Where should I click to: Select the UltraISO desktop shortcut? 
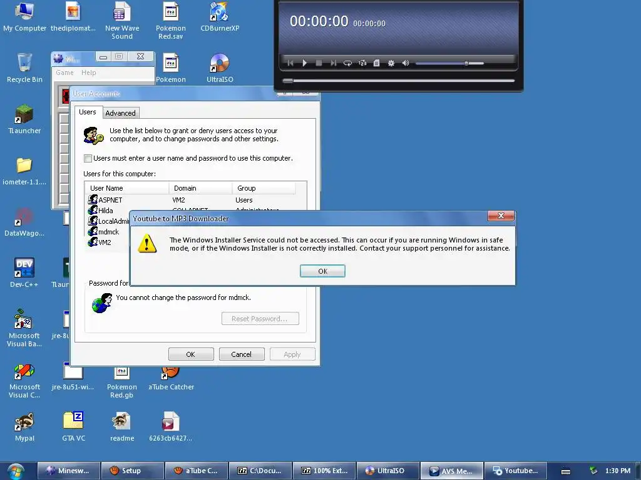click(x=220, y=68)
